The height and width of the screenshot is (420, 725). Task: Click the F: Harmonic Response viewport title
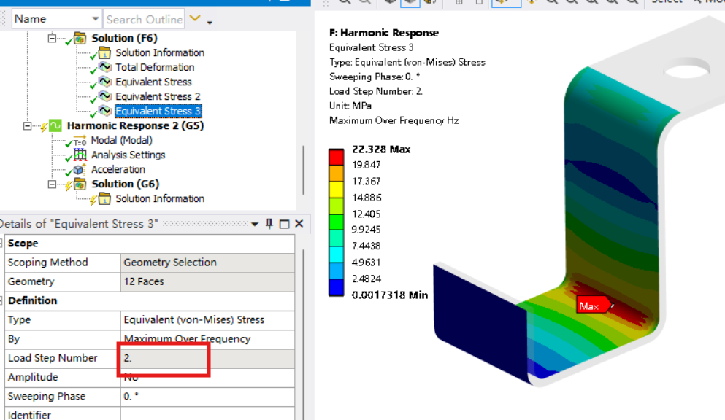384,33
